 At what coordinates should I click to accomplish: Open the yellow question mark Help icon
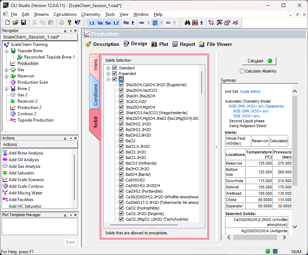point(69,22)
